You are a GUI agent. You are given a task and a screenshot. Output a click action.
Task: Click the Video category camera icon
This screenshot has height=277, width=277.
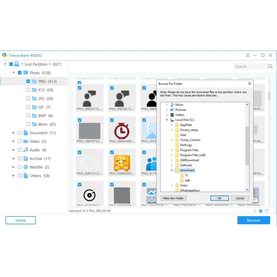[x=26, y=141]
